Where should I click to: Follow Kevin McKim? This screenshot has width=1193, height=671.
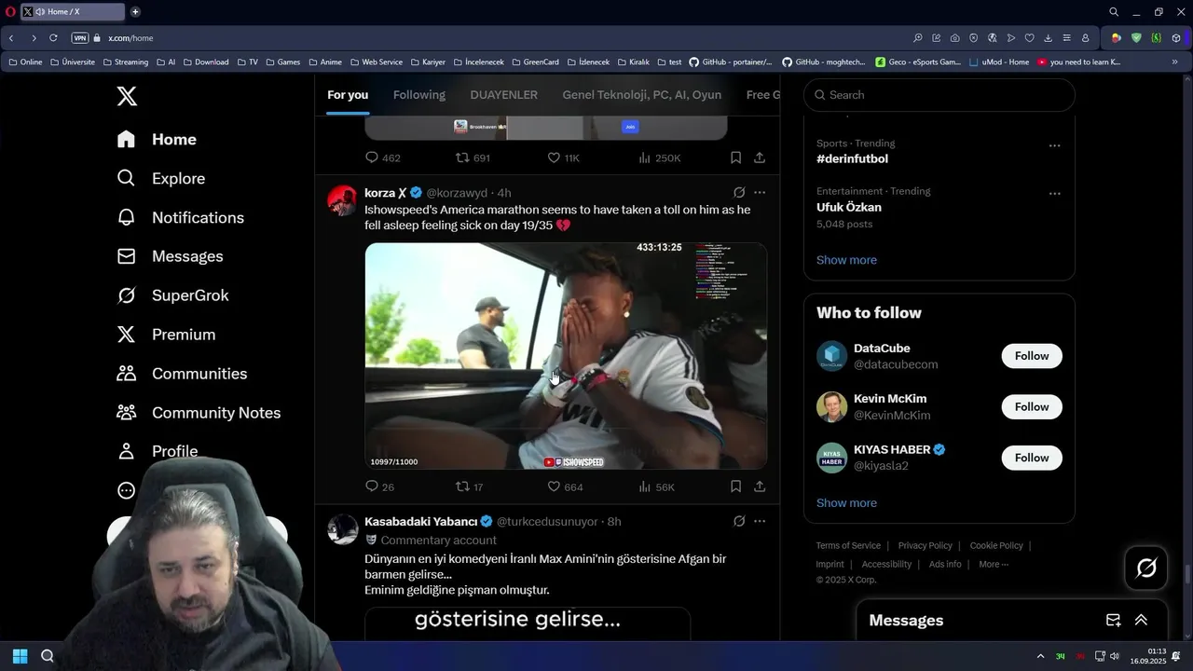(1032, 407)
